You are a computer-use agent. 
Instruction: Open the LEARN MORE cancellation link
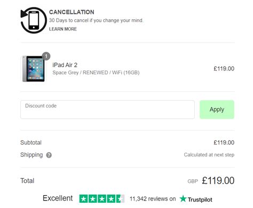(x=63, y=29)
